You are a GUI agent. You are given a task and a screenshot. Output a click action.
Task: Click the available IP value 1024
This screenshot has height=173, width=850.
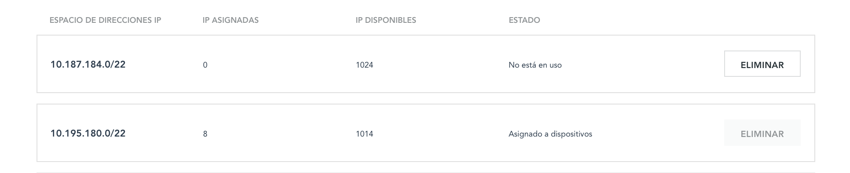click(364, 65)
